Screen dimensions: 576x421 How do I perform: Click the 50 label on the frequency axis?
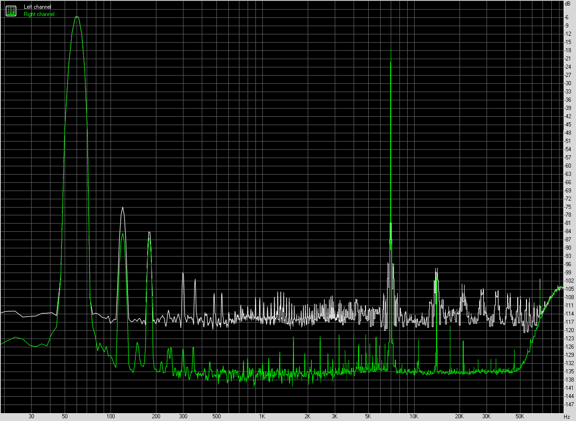(x=65, y=416)
